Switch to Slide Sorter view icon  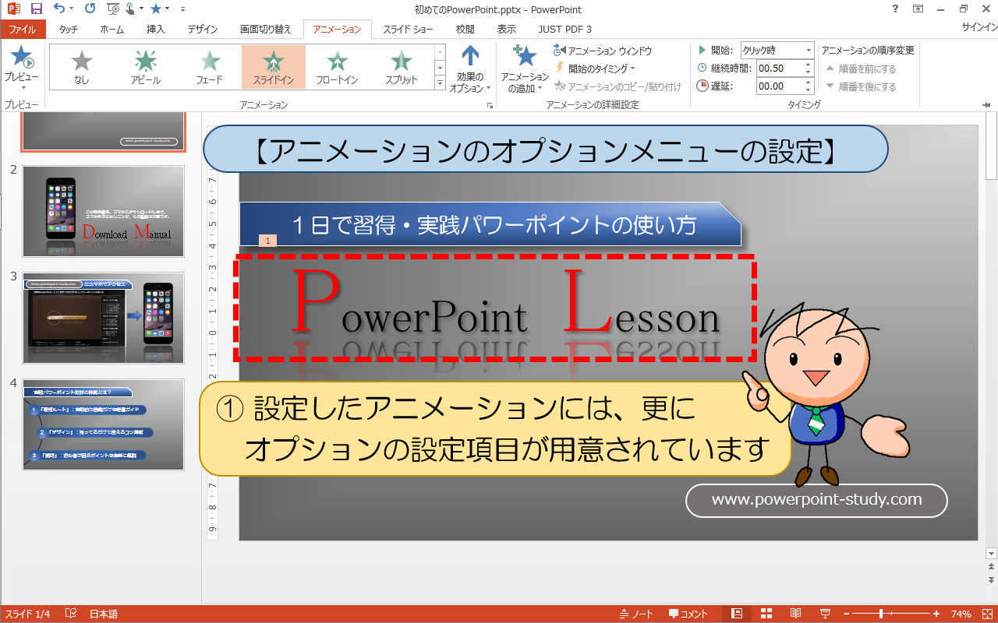766,614
